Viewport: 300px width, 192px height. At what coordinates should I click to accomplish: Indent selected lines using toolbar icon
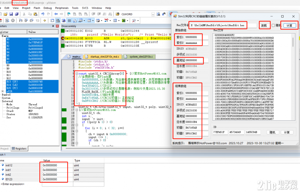point(93,14)
